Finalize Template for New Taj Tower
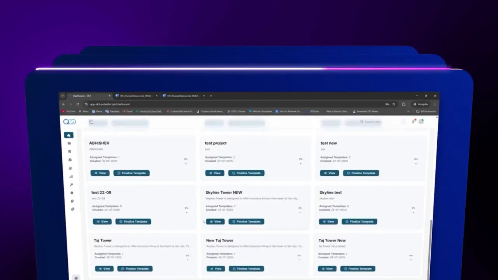498x280 pixels. (246, 269)
